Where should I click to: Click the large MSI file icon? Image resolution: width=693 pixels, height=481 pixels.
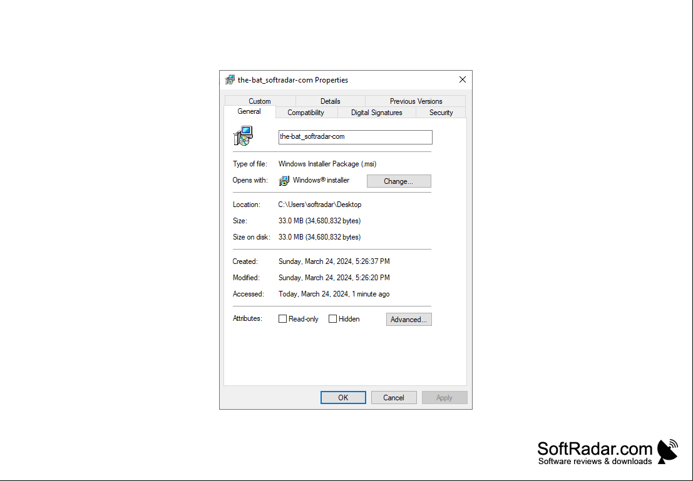coord(243,136)
